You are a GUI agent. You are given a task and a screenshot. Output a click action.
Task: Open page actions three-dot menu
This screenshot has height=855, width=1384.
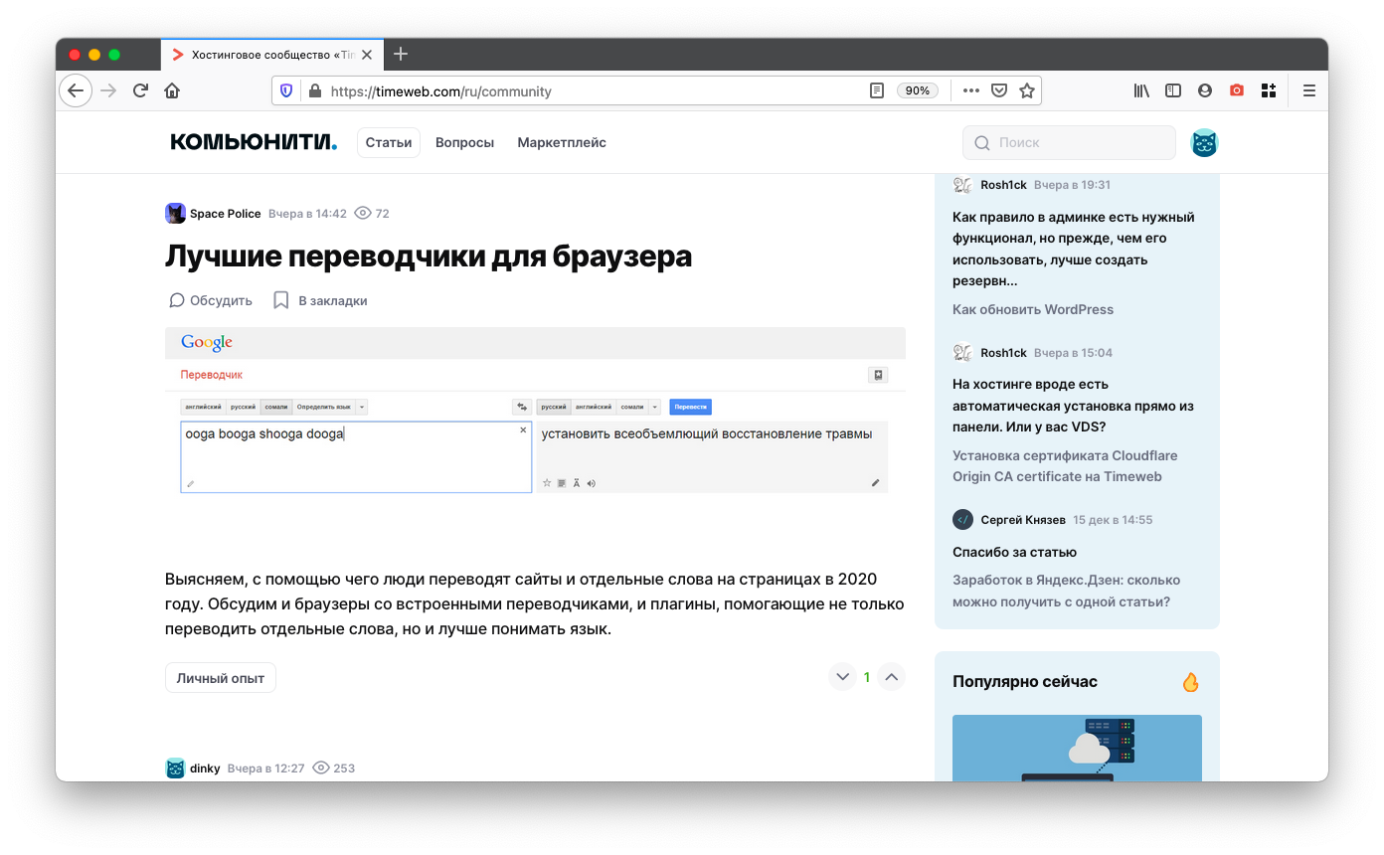(x=971, y=90)
